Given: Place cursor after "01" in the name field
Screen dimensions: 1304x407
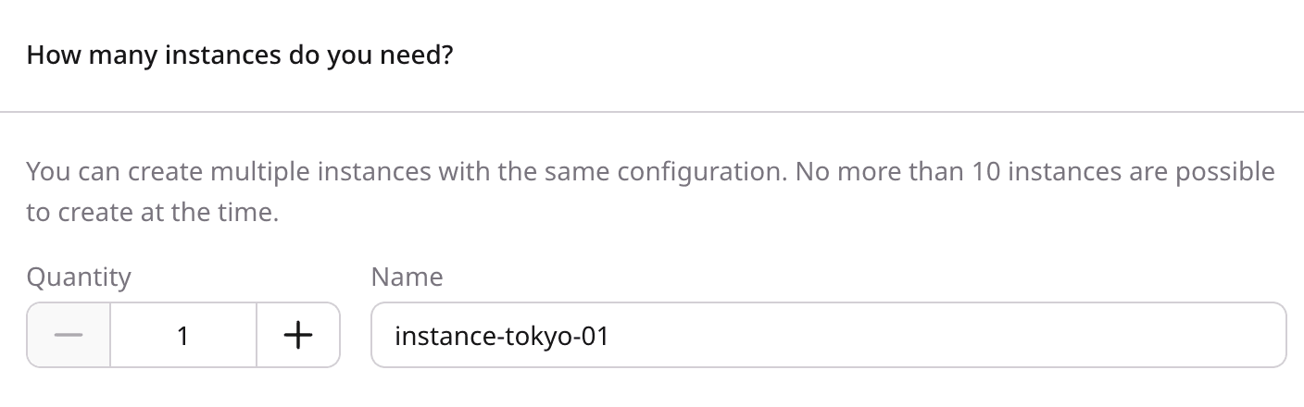Looking at the screenshot, I should click(x=610, y=335).
